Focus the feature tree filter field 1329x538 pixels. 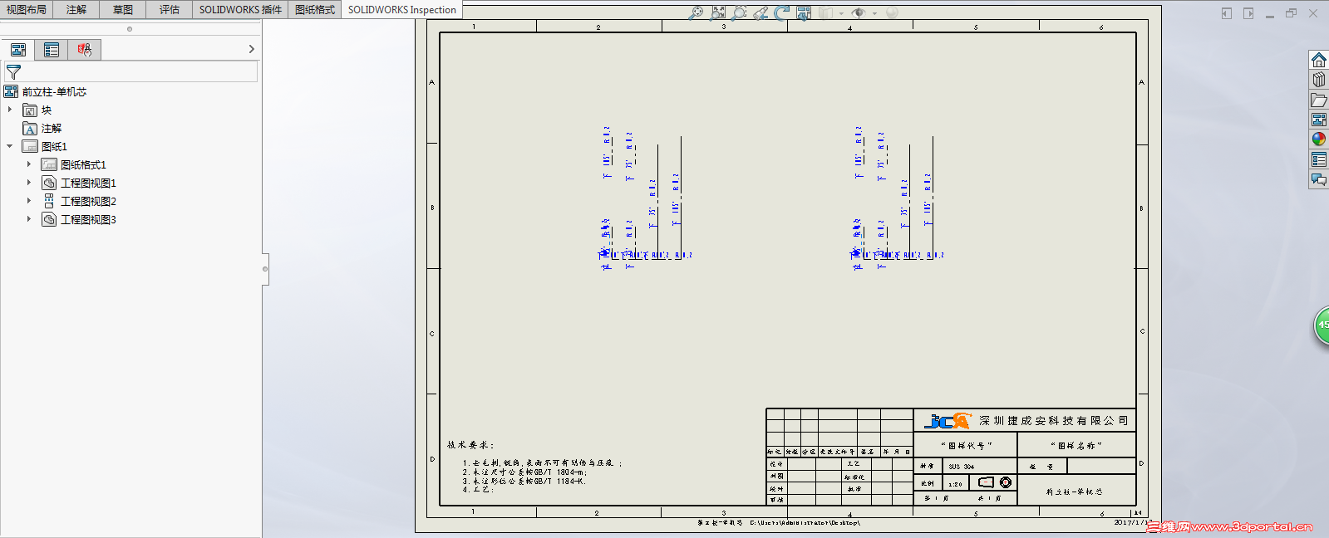tap(131, 73)
